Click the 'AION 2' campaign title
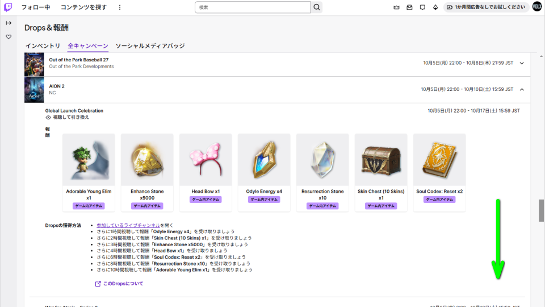The width and height of the screenshot is (545, 307). [57, 86]
